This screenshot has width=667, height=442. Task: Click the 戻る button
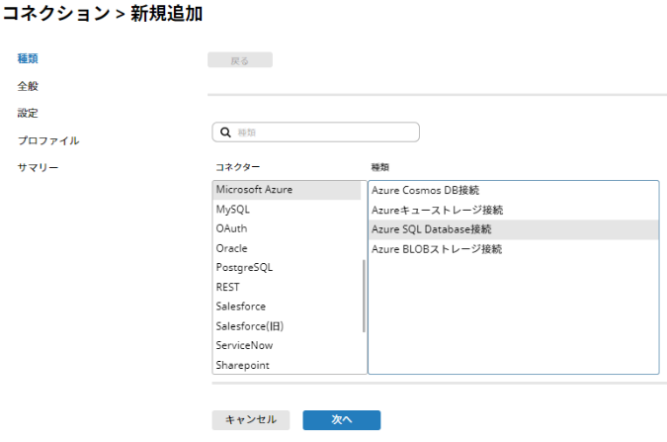[240, 60]
